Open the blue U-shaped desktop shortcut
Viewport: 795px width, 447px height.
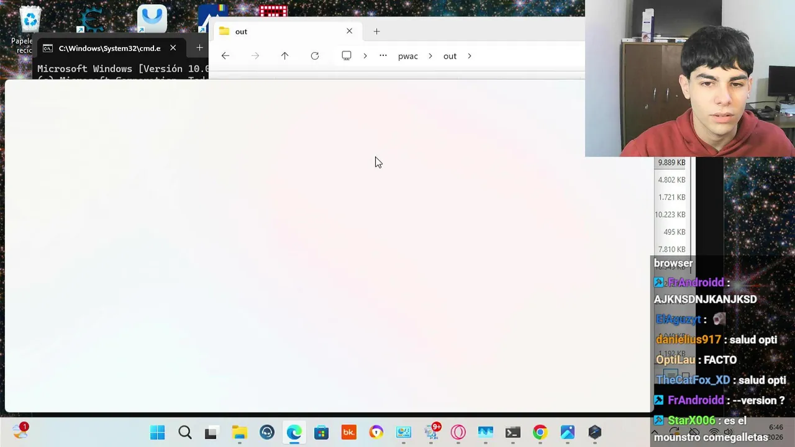[152, 19]
